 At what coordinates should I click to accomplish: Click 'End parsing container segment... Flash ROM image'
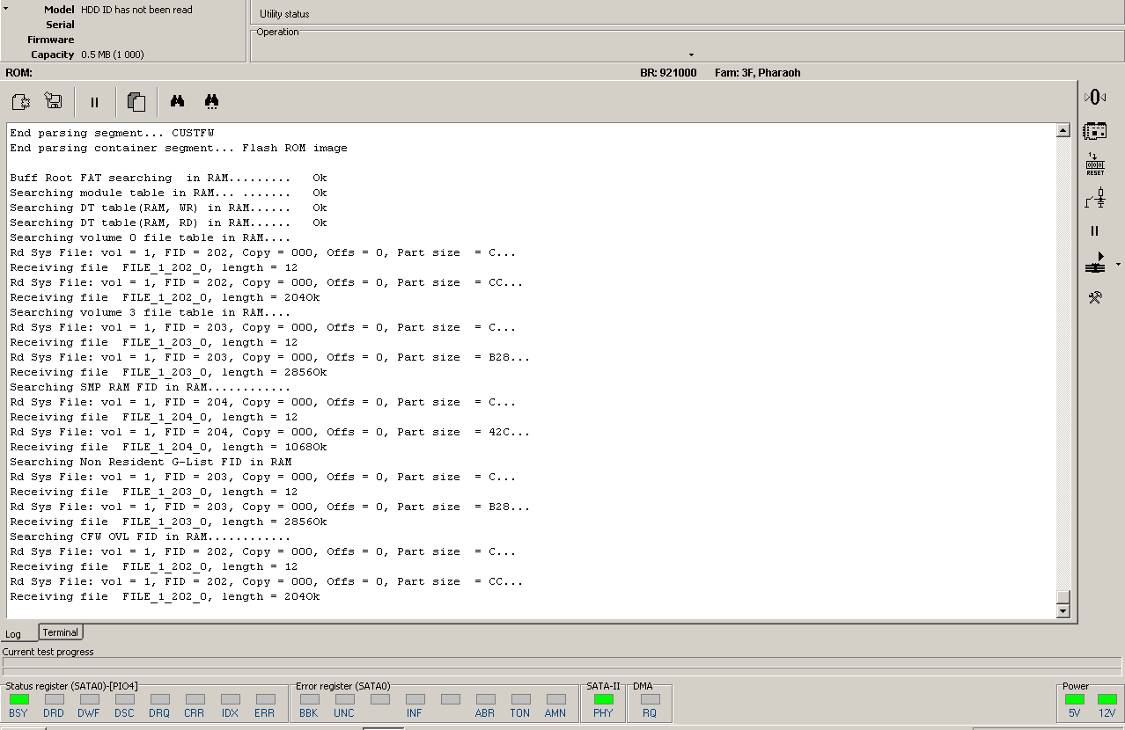pyautogui.click(x=179, y=148)
